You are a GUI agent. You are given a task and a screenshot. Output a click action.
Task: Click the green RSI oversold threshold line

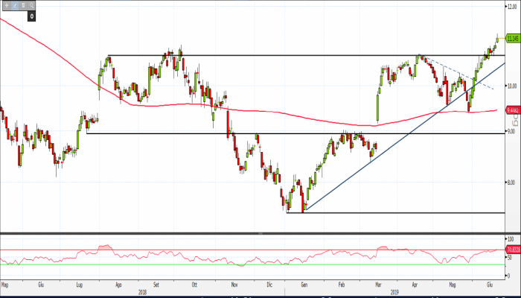223,264
